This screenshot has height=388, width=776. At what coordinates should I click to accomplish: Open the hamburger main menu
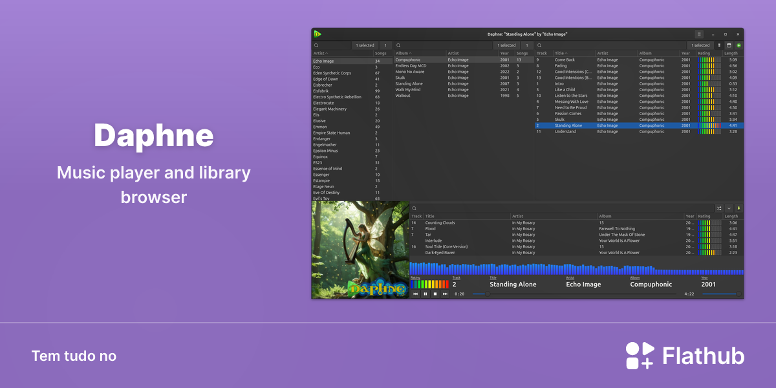[699, 34]
